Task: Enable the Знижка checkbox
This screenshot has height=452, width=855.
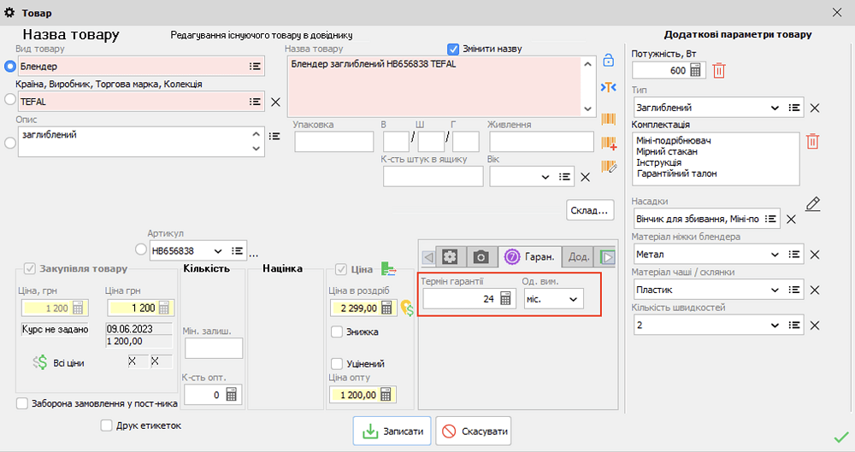Action: click(337, 332)
